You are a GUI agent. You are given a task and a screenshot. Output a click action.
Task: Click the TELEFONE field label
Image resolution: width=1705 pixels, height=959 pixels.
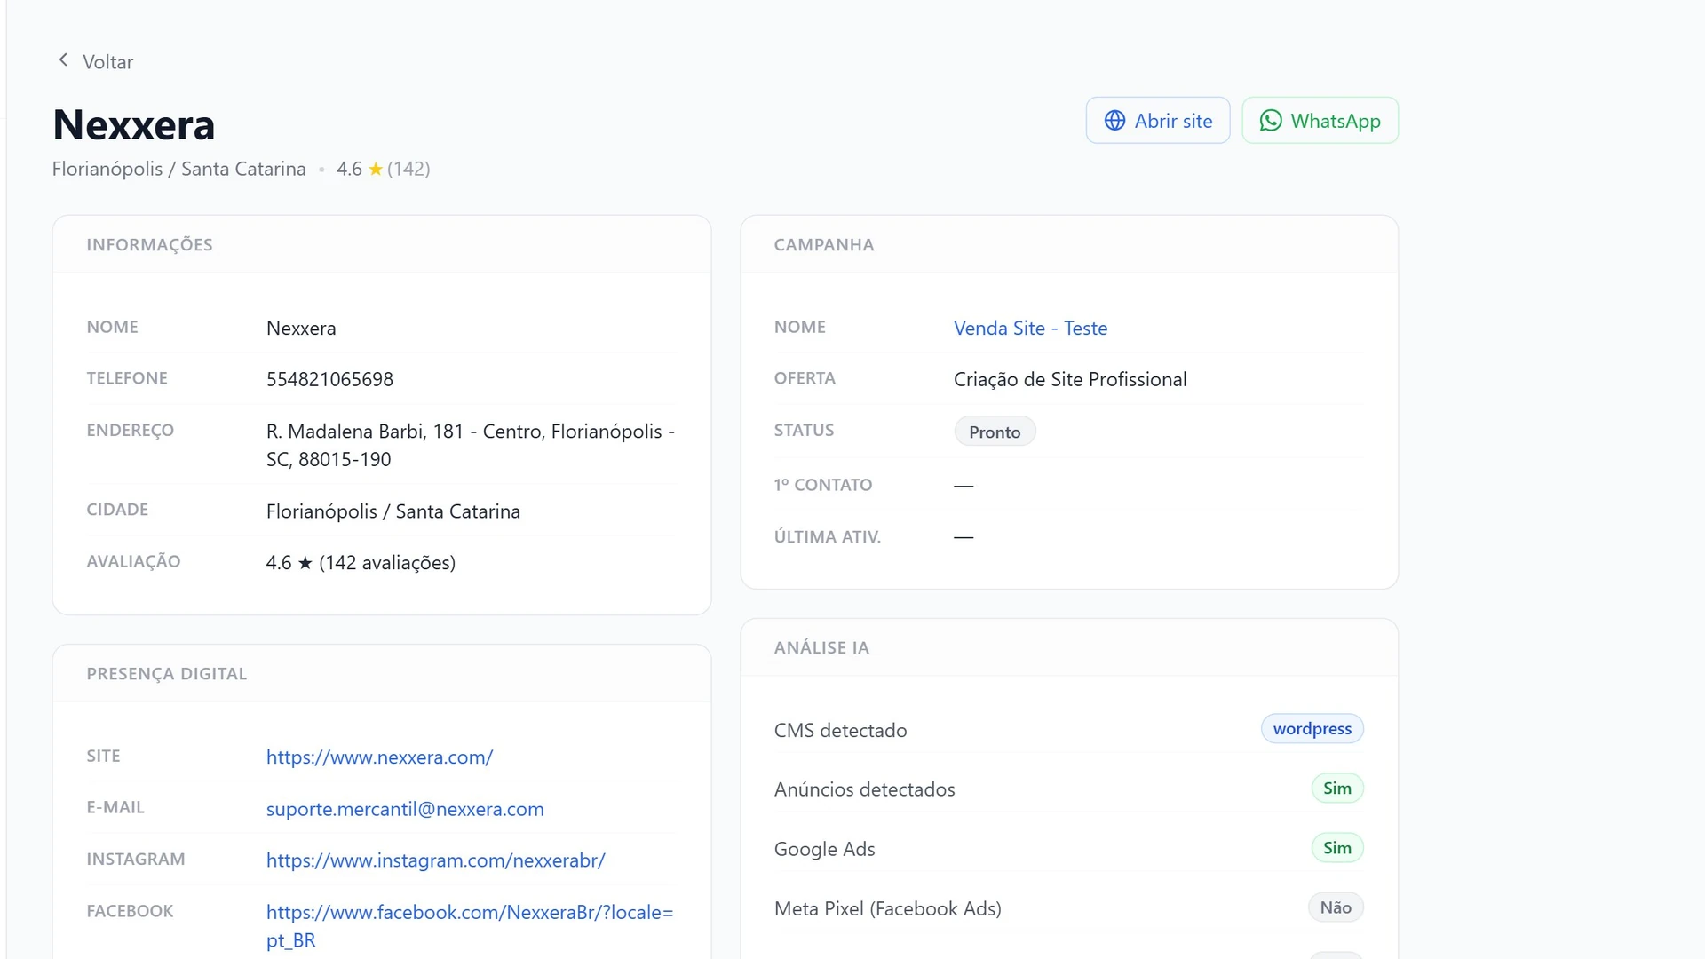point(127,378)
